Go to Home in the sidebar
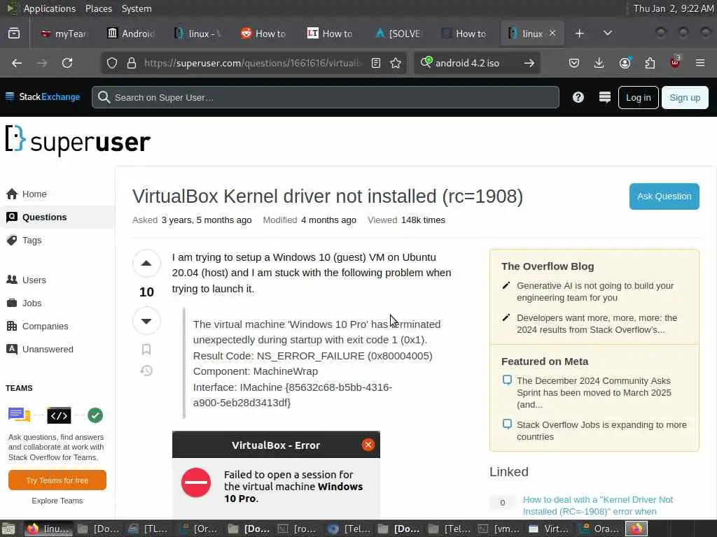 [57, 194]
